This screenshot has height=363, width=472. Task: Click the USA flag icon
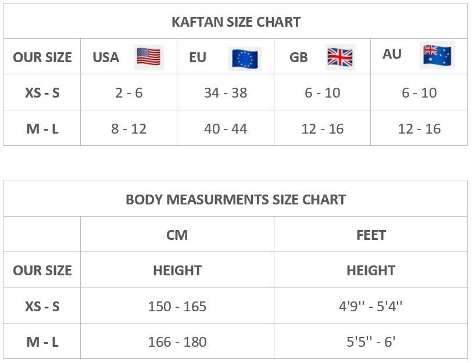tap(149, 57)
